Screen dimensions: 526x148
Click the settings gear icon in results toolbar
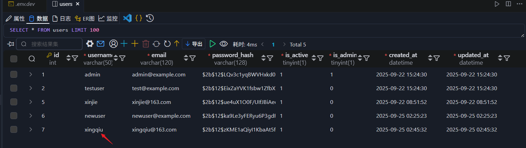tap(90, 44)
